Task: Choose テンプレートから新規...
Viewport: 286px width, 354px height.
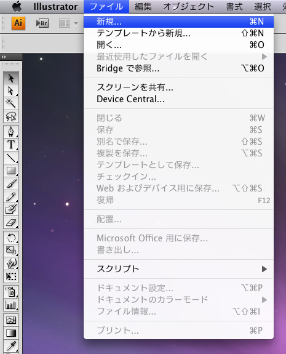Action: click(x=178, y=33)
